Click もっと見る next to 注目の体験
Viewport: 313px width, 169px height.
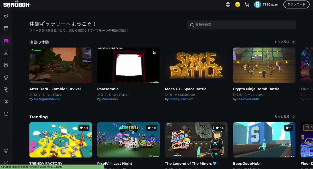coord(282,42)
